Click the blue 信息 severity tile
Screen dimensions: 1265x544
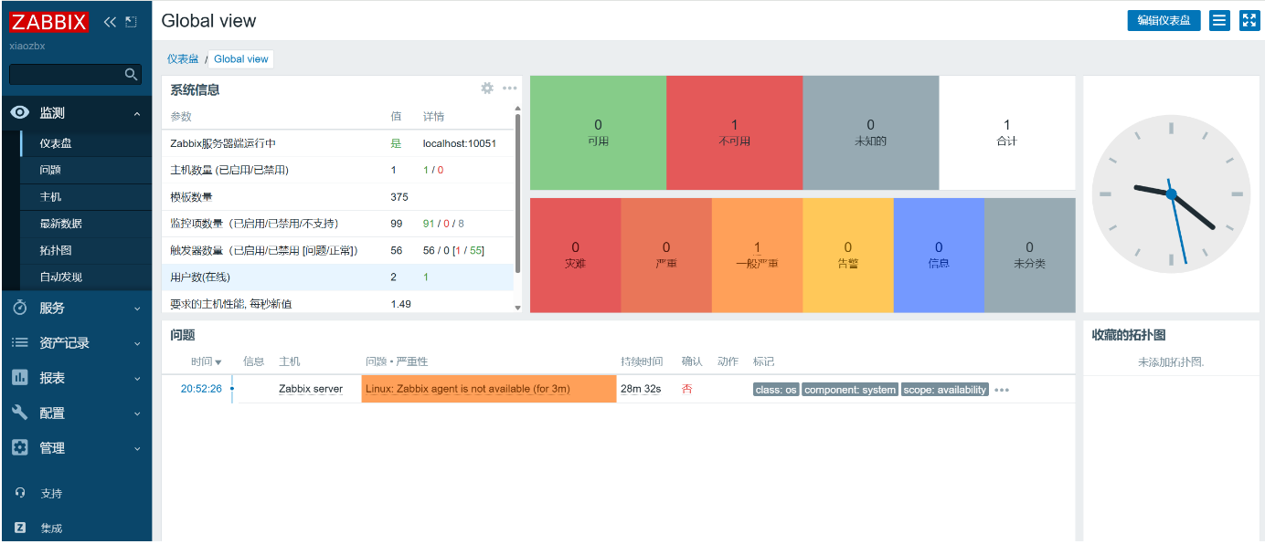939,255
